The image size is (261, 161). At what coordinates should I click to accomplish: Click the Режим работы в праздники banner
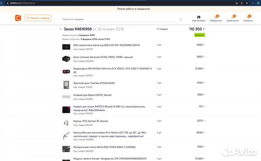[133, 9]
